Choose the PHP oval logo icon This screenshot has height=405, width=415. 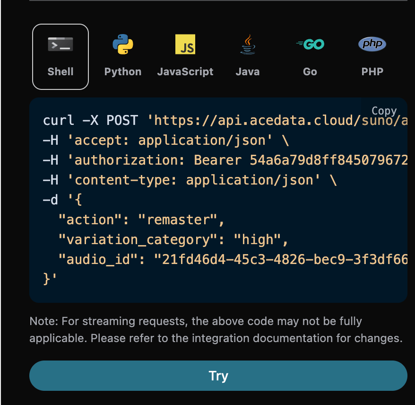(372, 44)
